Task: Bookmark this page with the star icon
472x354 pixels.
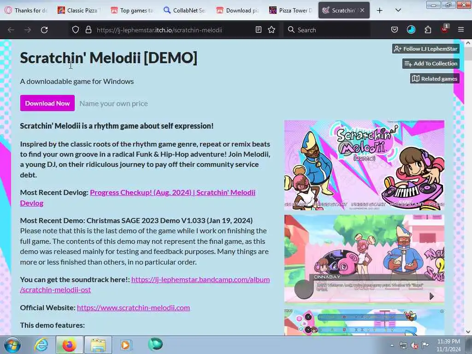Action: coord(271,30)
